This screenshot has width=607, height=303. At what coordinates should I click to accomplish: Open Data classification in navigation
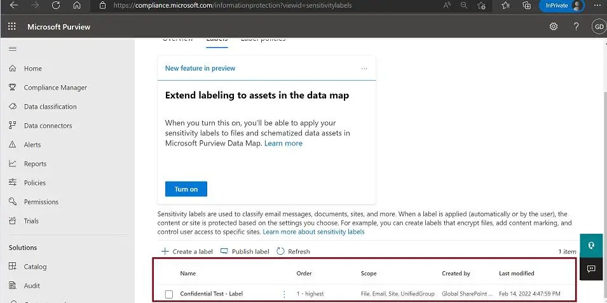[50, 107]
